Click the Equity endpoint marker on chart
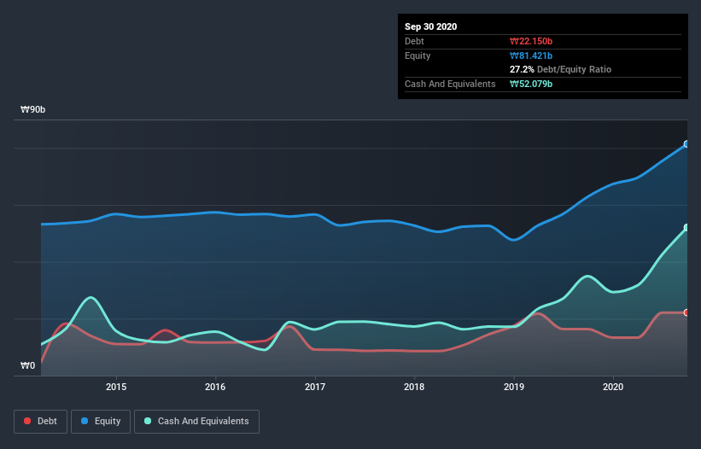Viewport: 701px width, 449px height. (x=686, y=144)
